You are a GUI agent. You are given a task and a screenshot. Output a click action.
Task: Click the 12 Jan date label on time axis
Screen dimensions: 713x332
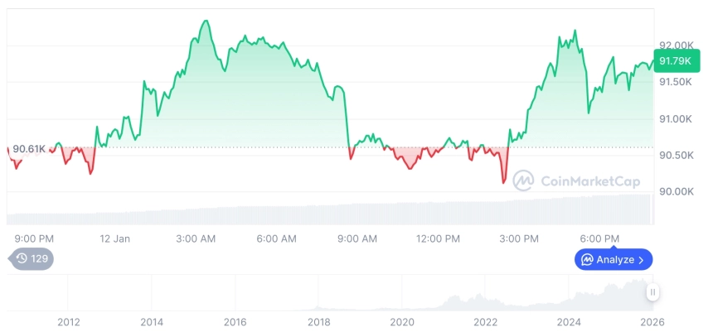tap(115, 238)
